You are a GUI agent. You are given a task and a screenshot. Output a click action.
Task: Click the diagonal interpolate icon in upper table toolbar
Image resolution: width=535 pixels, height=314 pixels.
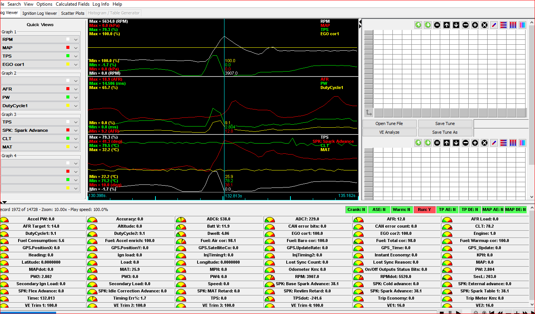point(494,25)
